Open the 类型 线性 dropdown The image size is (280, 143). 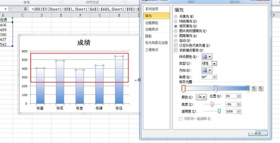tap(214, 63)
